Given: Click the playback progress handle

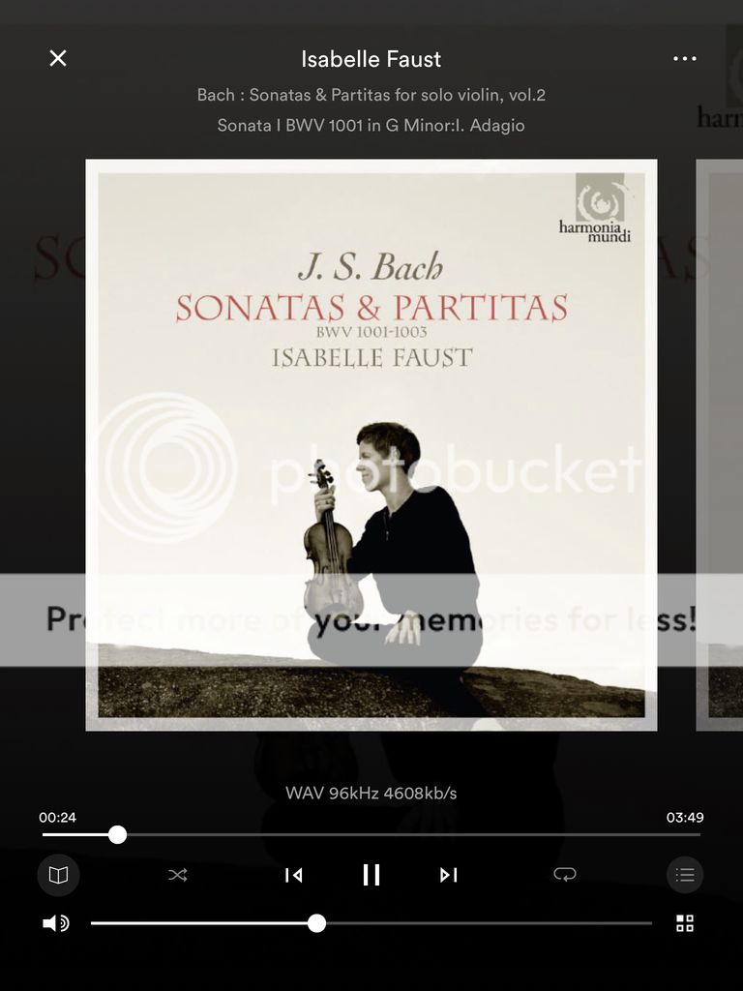Looking at the screenshot, I should point(117,835).
